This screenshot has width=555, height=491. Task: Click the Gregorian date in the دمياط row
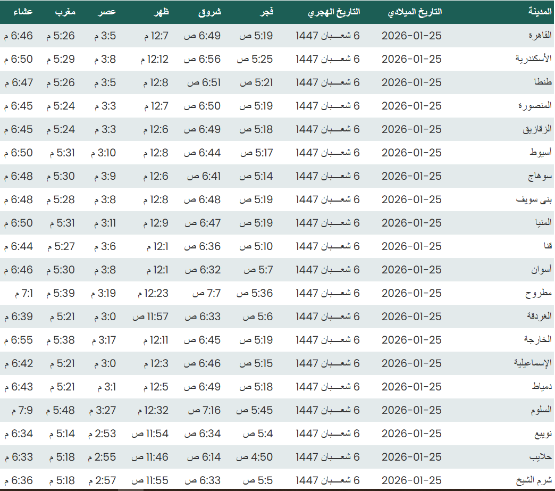(x=411, y=387)
